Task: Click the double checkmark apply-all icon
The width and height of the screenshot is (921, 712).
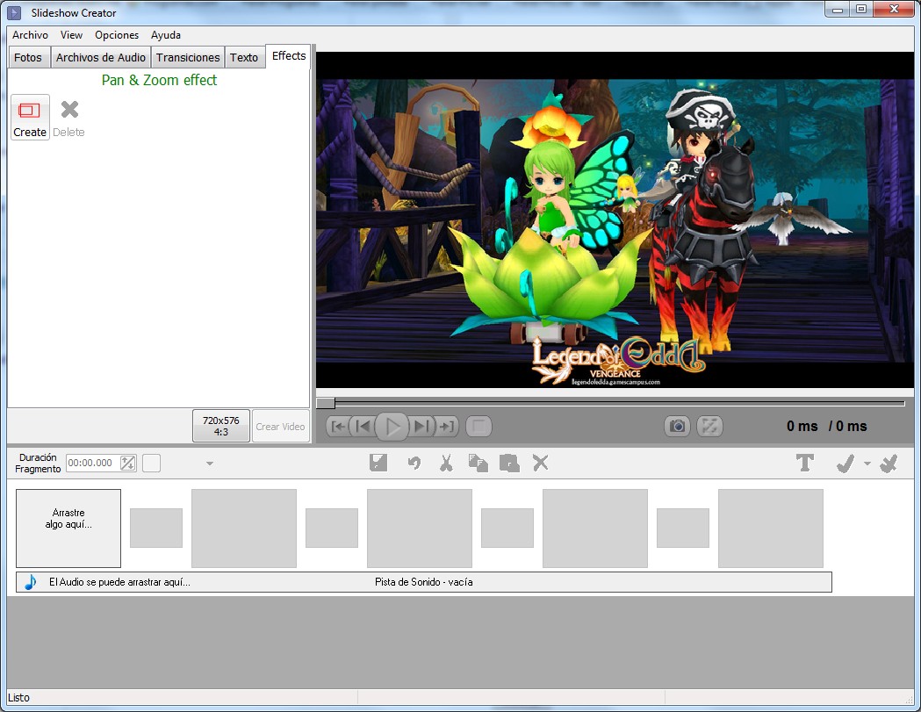Action: pyautogui.click(x=889, y=464)
